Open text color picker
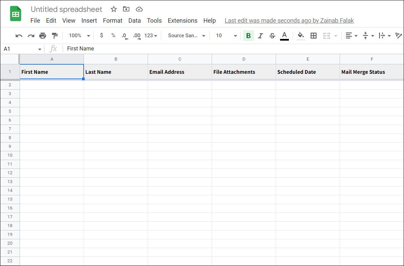 click(x=284, y=36)
